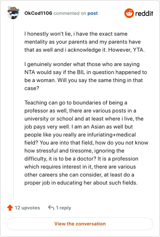Click the final line "proper job in educating her"
The image size is (160, 237).
pos(81,183)
